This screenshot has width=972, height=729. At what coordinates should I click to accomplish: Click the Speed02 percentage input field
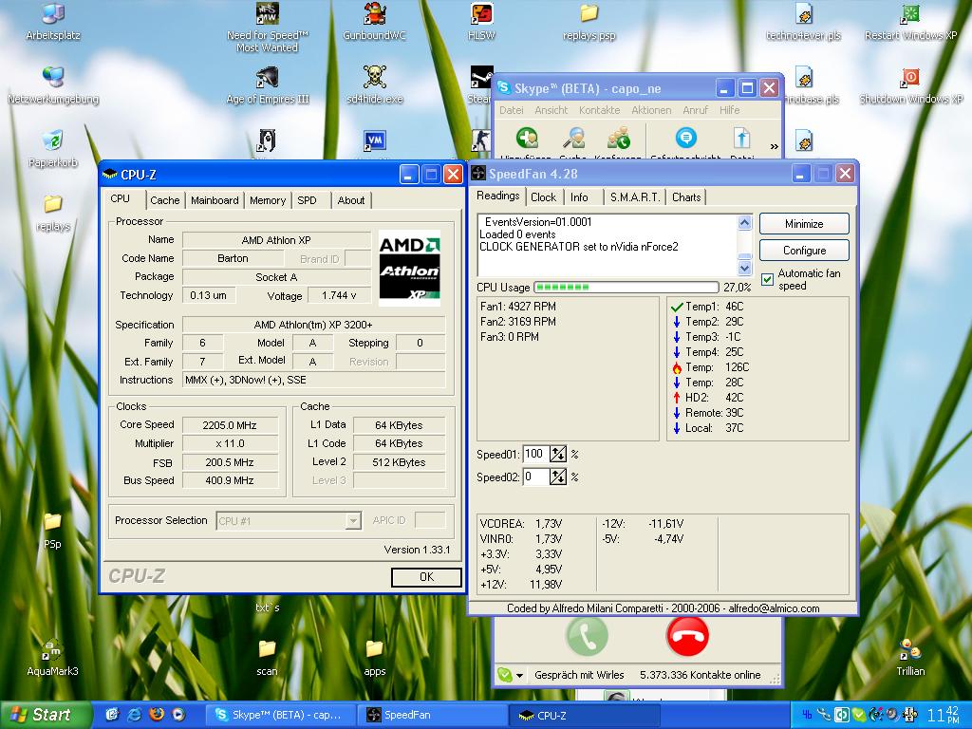point(535,477)
